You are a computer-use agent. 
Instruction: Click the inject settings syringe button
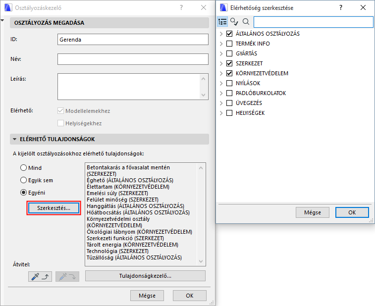pyautogui.click(x=67, y=277)
